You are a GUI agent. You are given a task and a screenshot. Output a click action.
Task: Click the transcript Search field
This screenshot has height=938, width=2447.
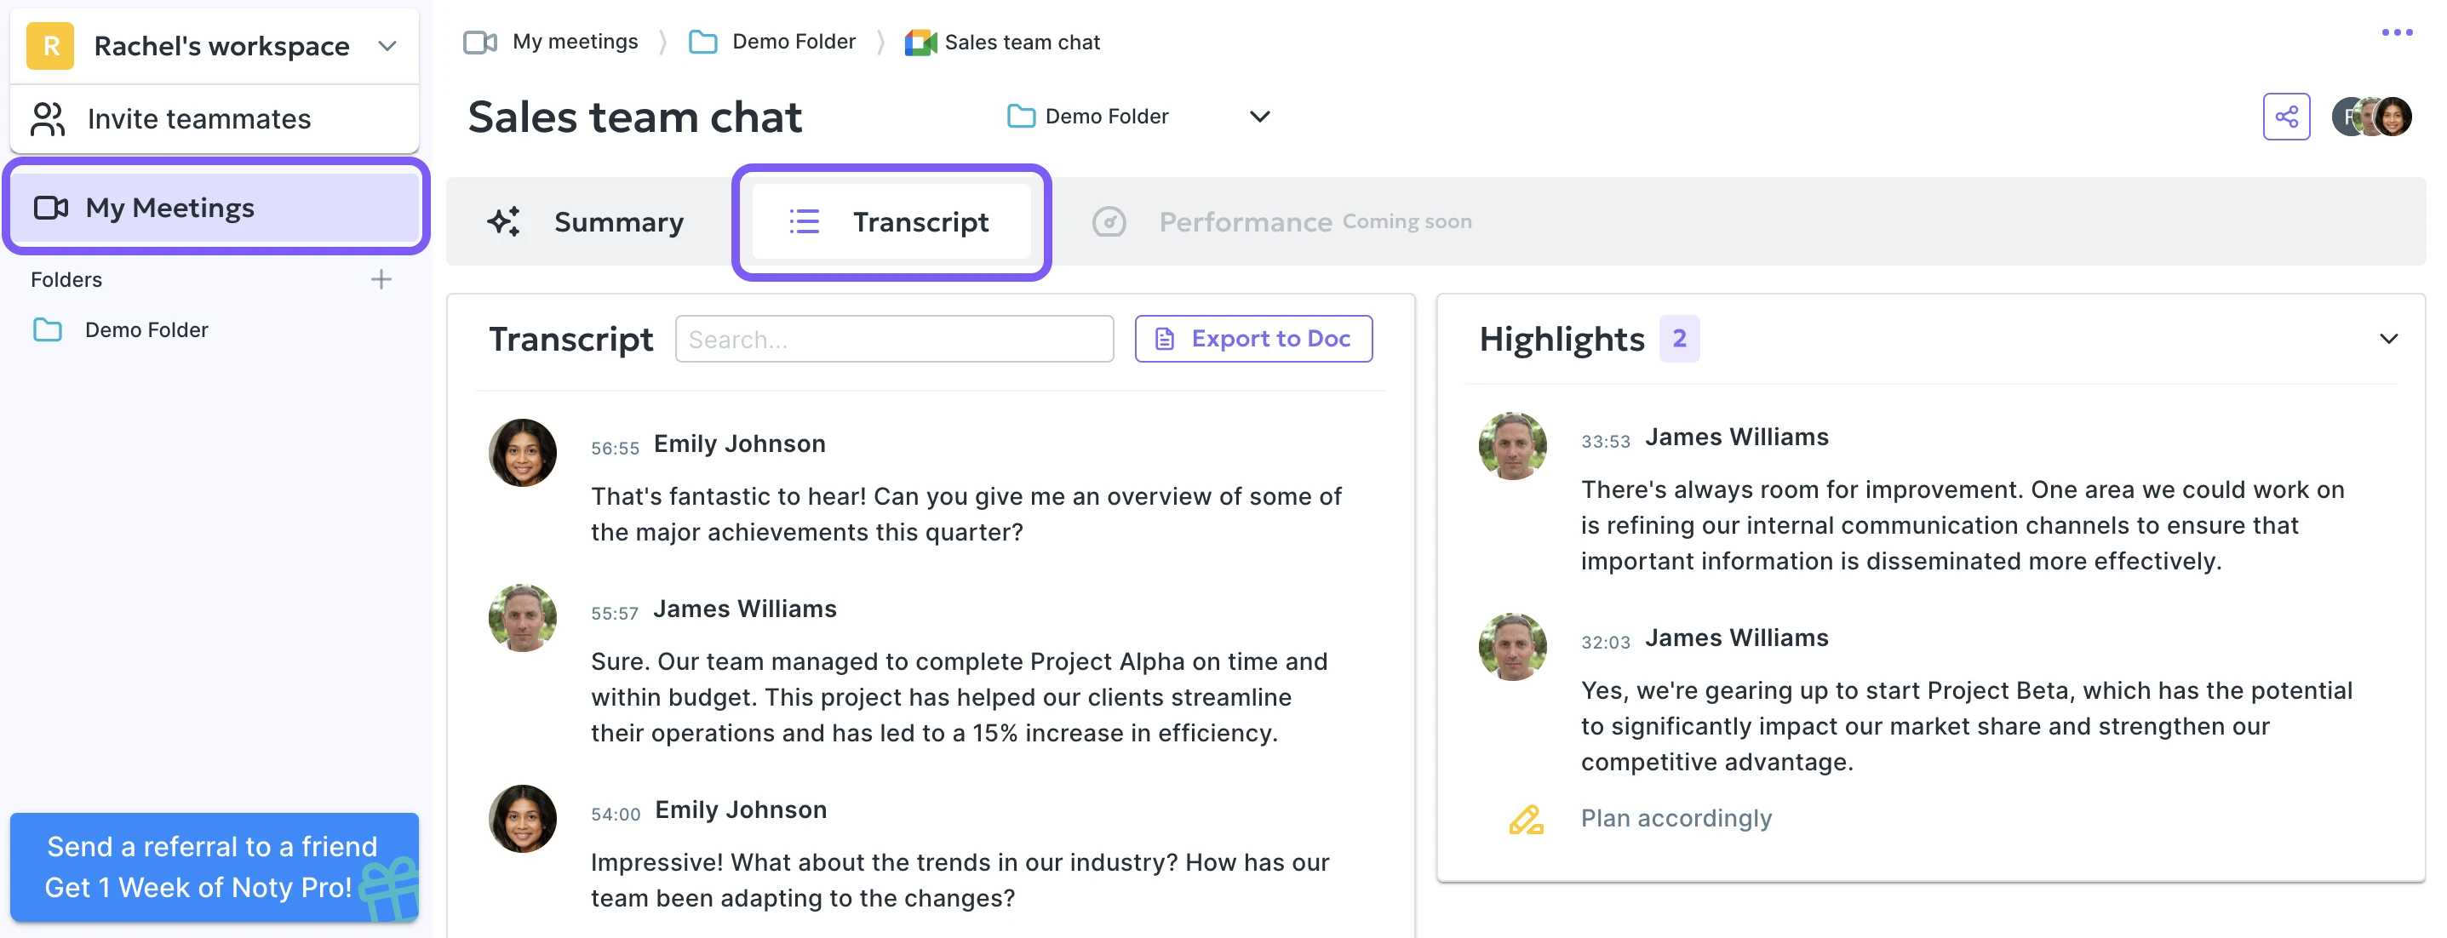[893, 339]
